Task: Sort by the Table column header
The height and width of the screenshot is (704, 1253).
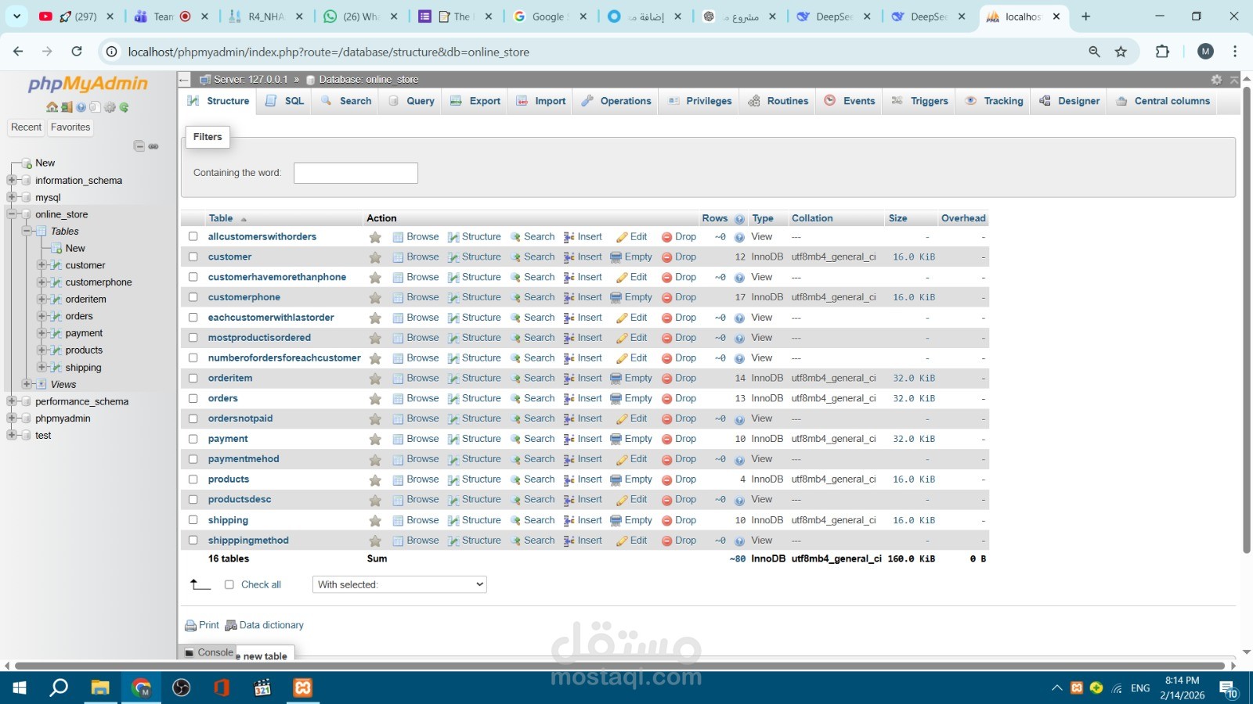Action: point(221,219)
